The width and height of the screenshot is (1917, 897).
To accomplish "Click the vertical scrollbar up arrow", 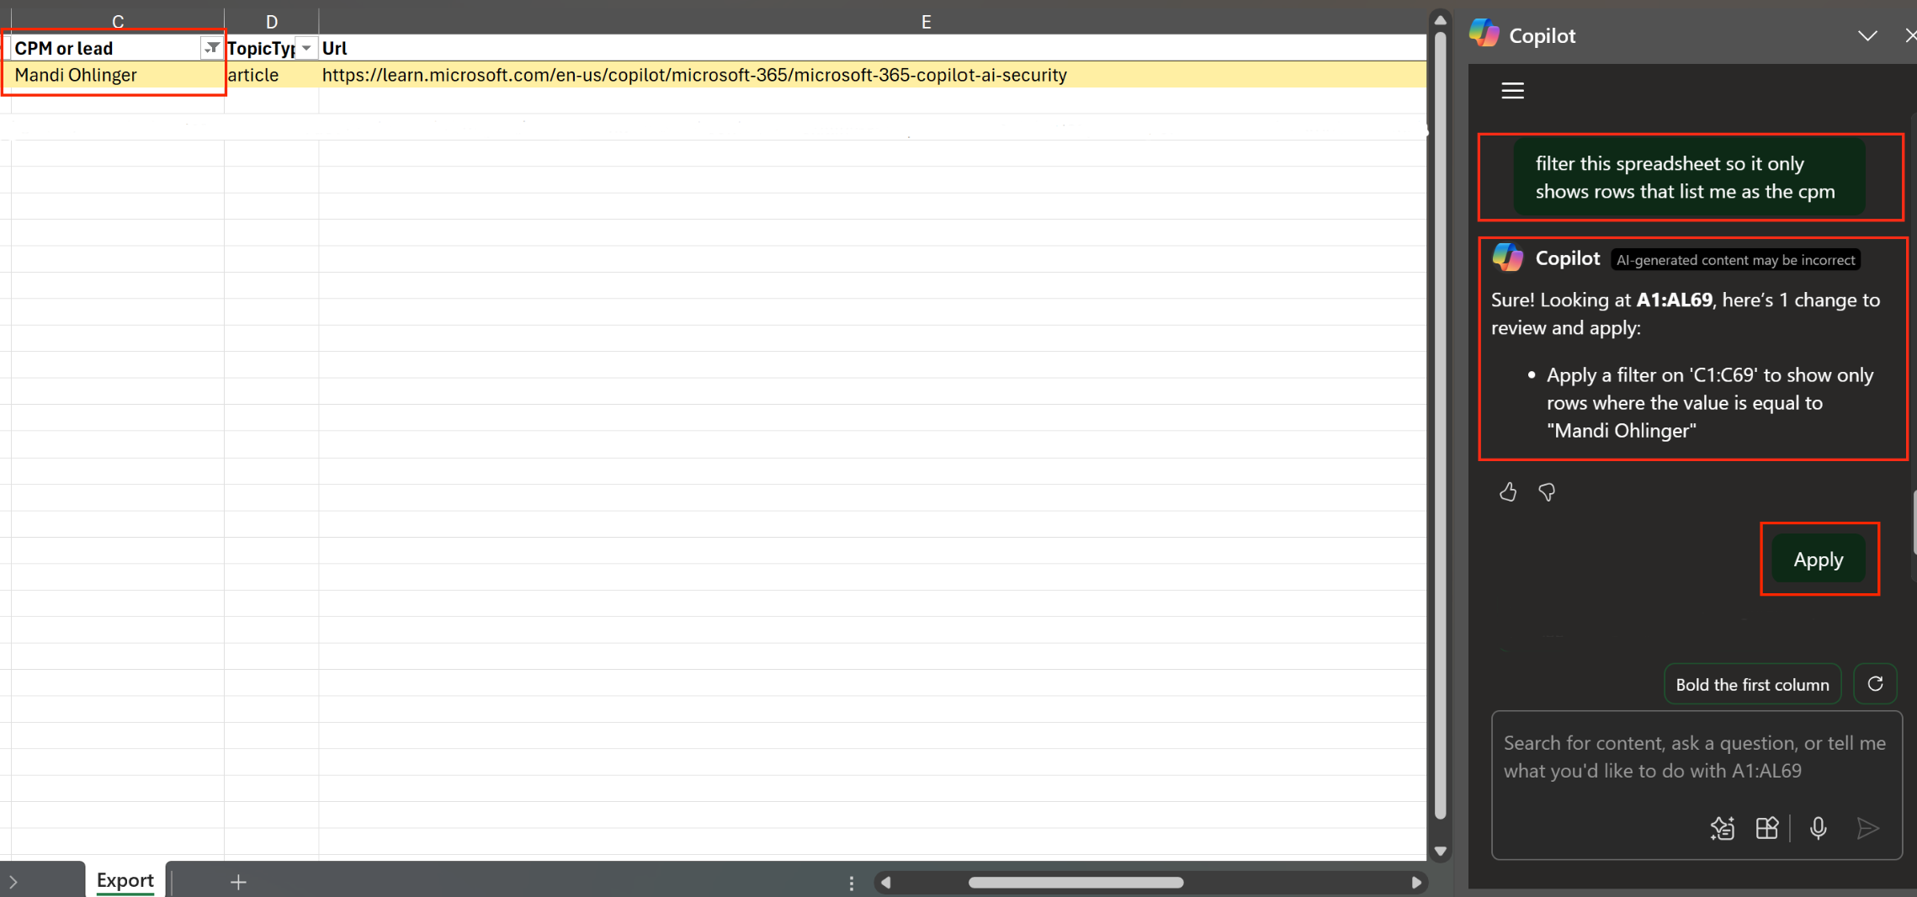I will [x=1440, y=20].
